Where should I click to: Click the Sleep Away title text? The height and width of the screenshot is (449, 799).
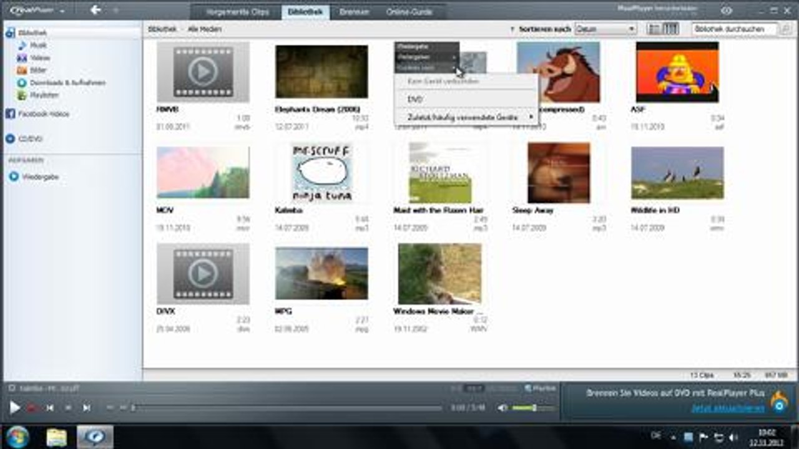point(532,211)
